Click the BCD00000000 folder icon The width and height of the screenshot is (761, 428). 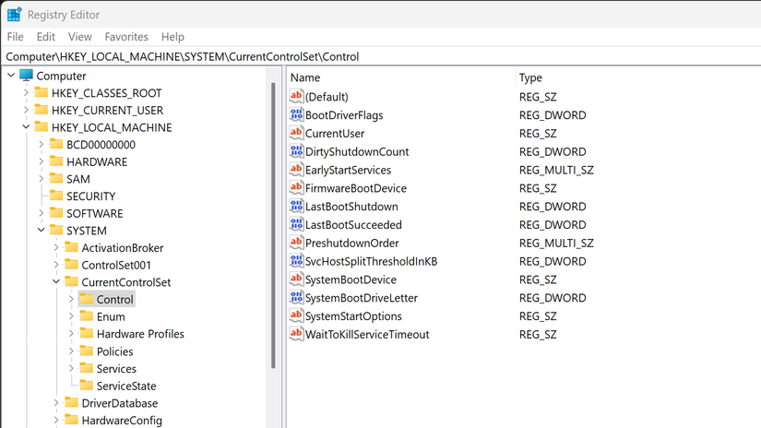(57, 144)
